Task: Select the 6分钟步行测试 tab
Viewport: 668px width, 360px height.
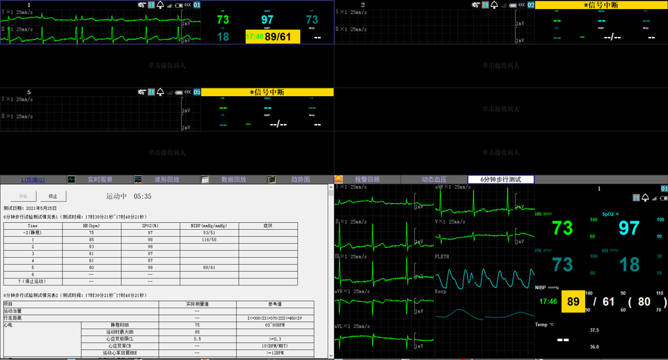Action: (x=501, y=180)
